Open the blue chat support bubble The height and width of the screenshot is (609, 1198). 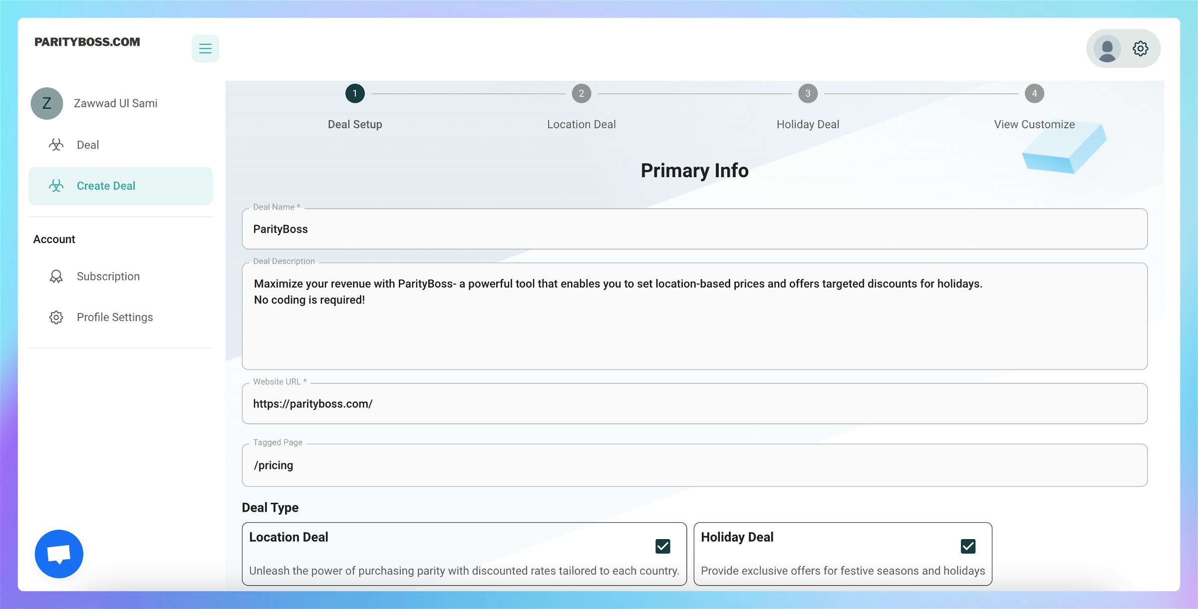[59, 554]
